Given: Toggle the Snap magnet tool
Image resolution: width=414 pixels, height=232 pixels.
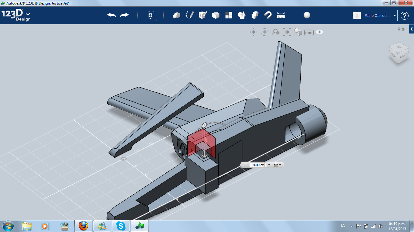Looking at the screenshot, I should [268, 15].
